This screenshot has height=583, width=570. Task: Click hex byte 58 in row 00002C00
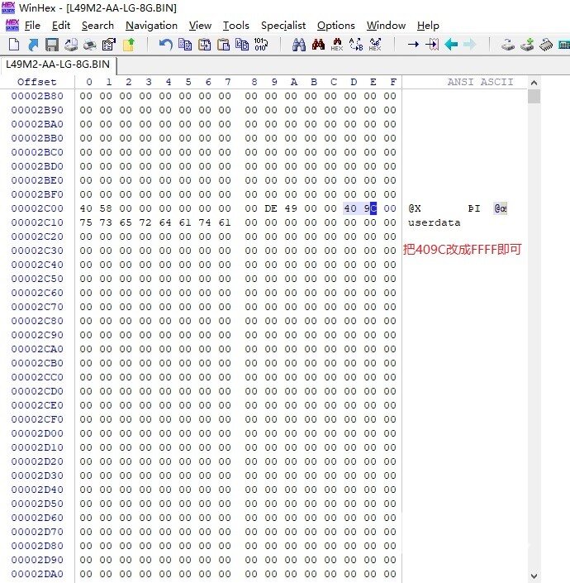tap(106, 208)
